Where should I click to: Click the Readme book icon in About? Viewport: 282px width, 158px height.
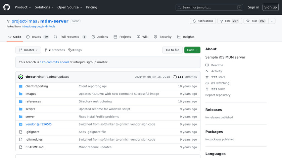(207, 65)
